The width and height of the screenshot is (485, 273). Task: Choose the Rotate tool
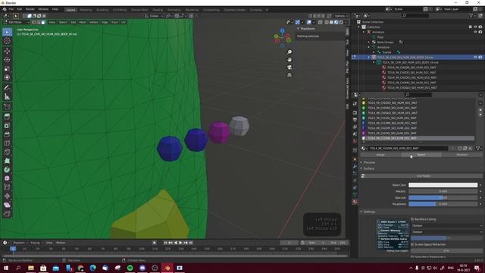[7, 60]
